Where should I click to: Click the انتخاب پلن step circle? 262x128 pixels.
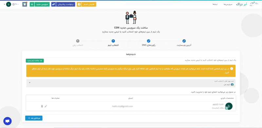click(x=78, y=41)
